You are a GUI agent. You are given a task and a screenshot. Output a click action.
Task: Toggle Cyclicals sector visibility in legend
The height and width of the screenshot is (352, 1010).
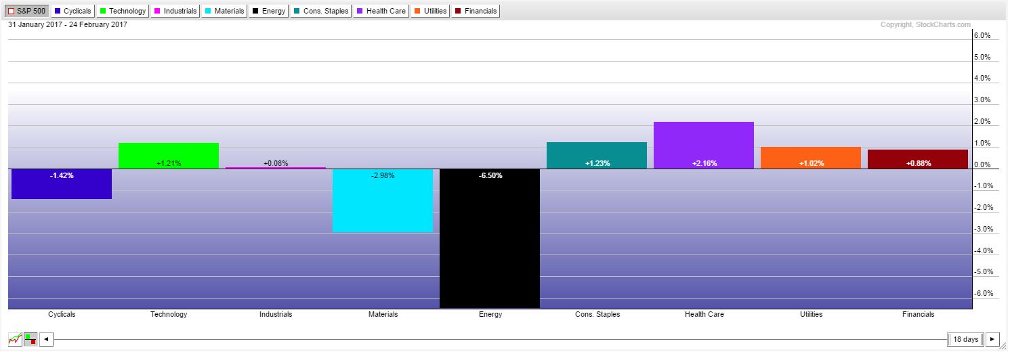[x=72, y=11]
